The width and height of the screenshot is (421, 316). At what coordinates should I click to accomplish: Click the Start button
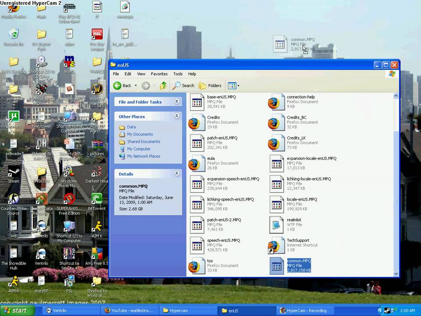(17, 311)
